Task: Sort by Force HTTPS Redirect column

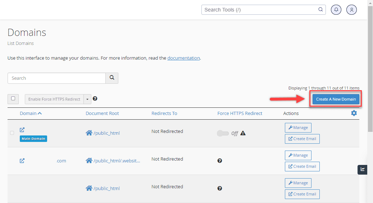Action: pyautogui.click(x=240, y=114)
